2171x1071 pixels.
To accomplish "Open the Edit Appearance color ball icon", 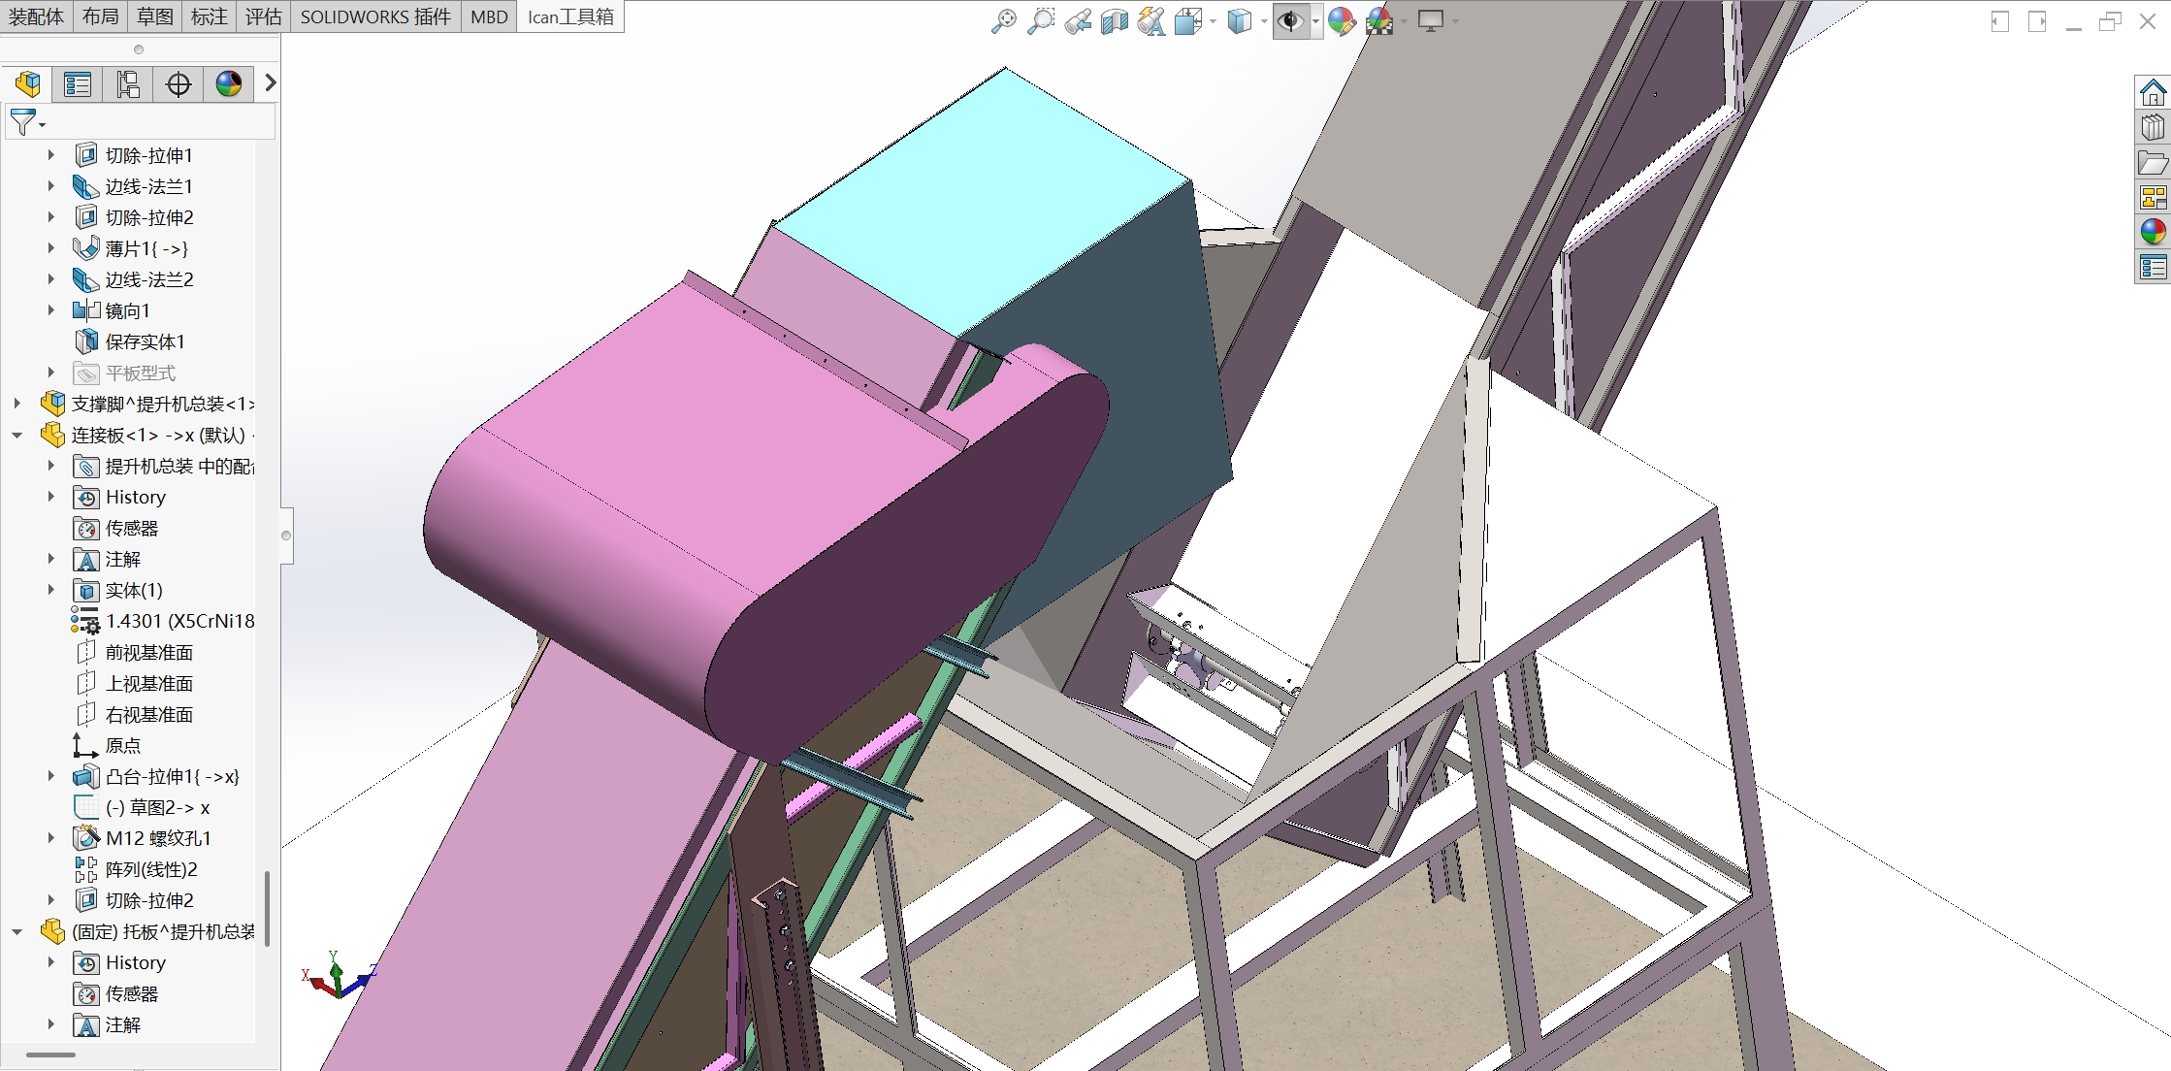I will pyautogui.click(x=1342, y=21).
